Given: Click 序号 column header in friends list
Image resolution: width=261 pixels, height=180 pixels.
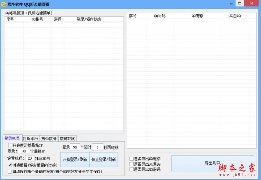Looking at the screenshot, I should coord(137,16).
